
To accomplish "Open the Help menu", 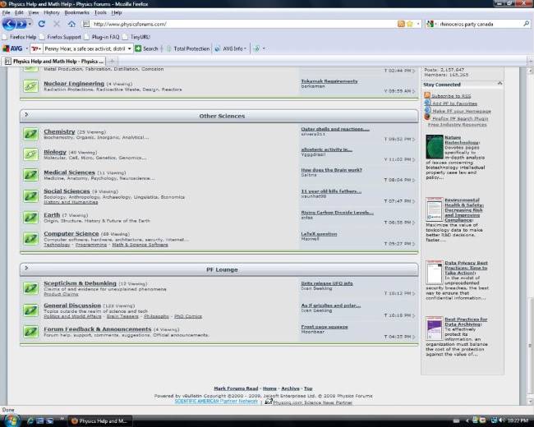I will point(117,12).
